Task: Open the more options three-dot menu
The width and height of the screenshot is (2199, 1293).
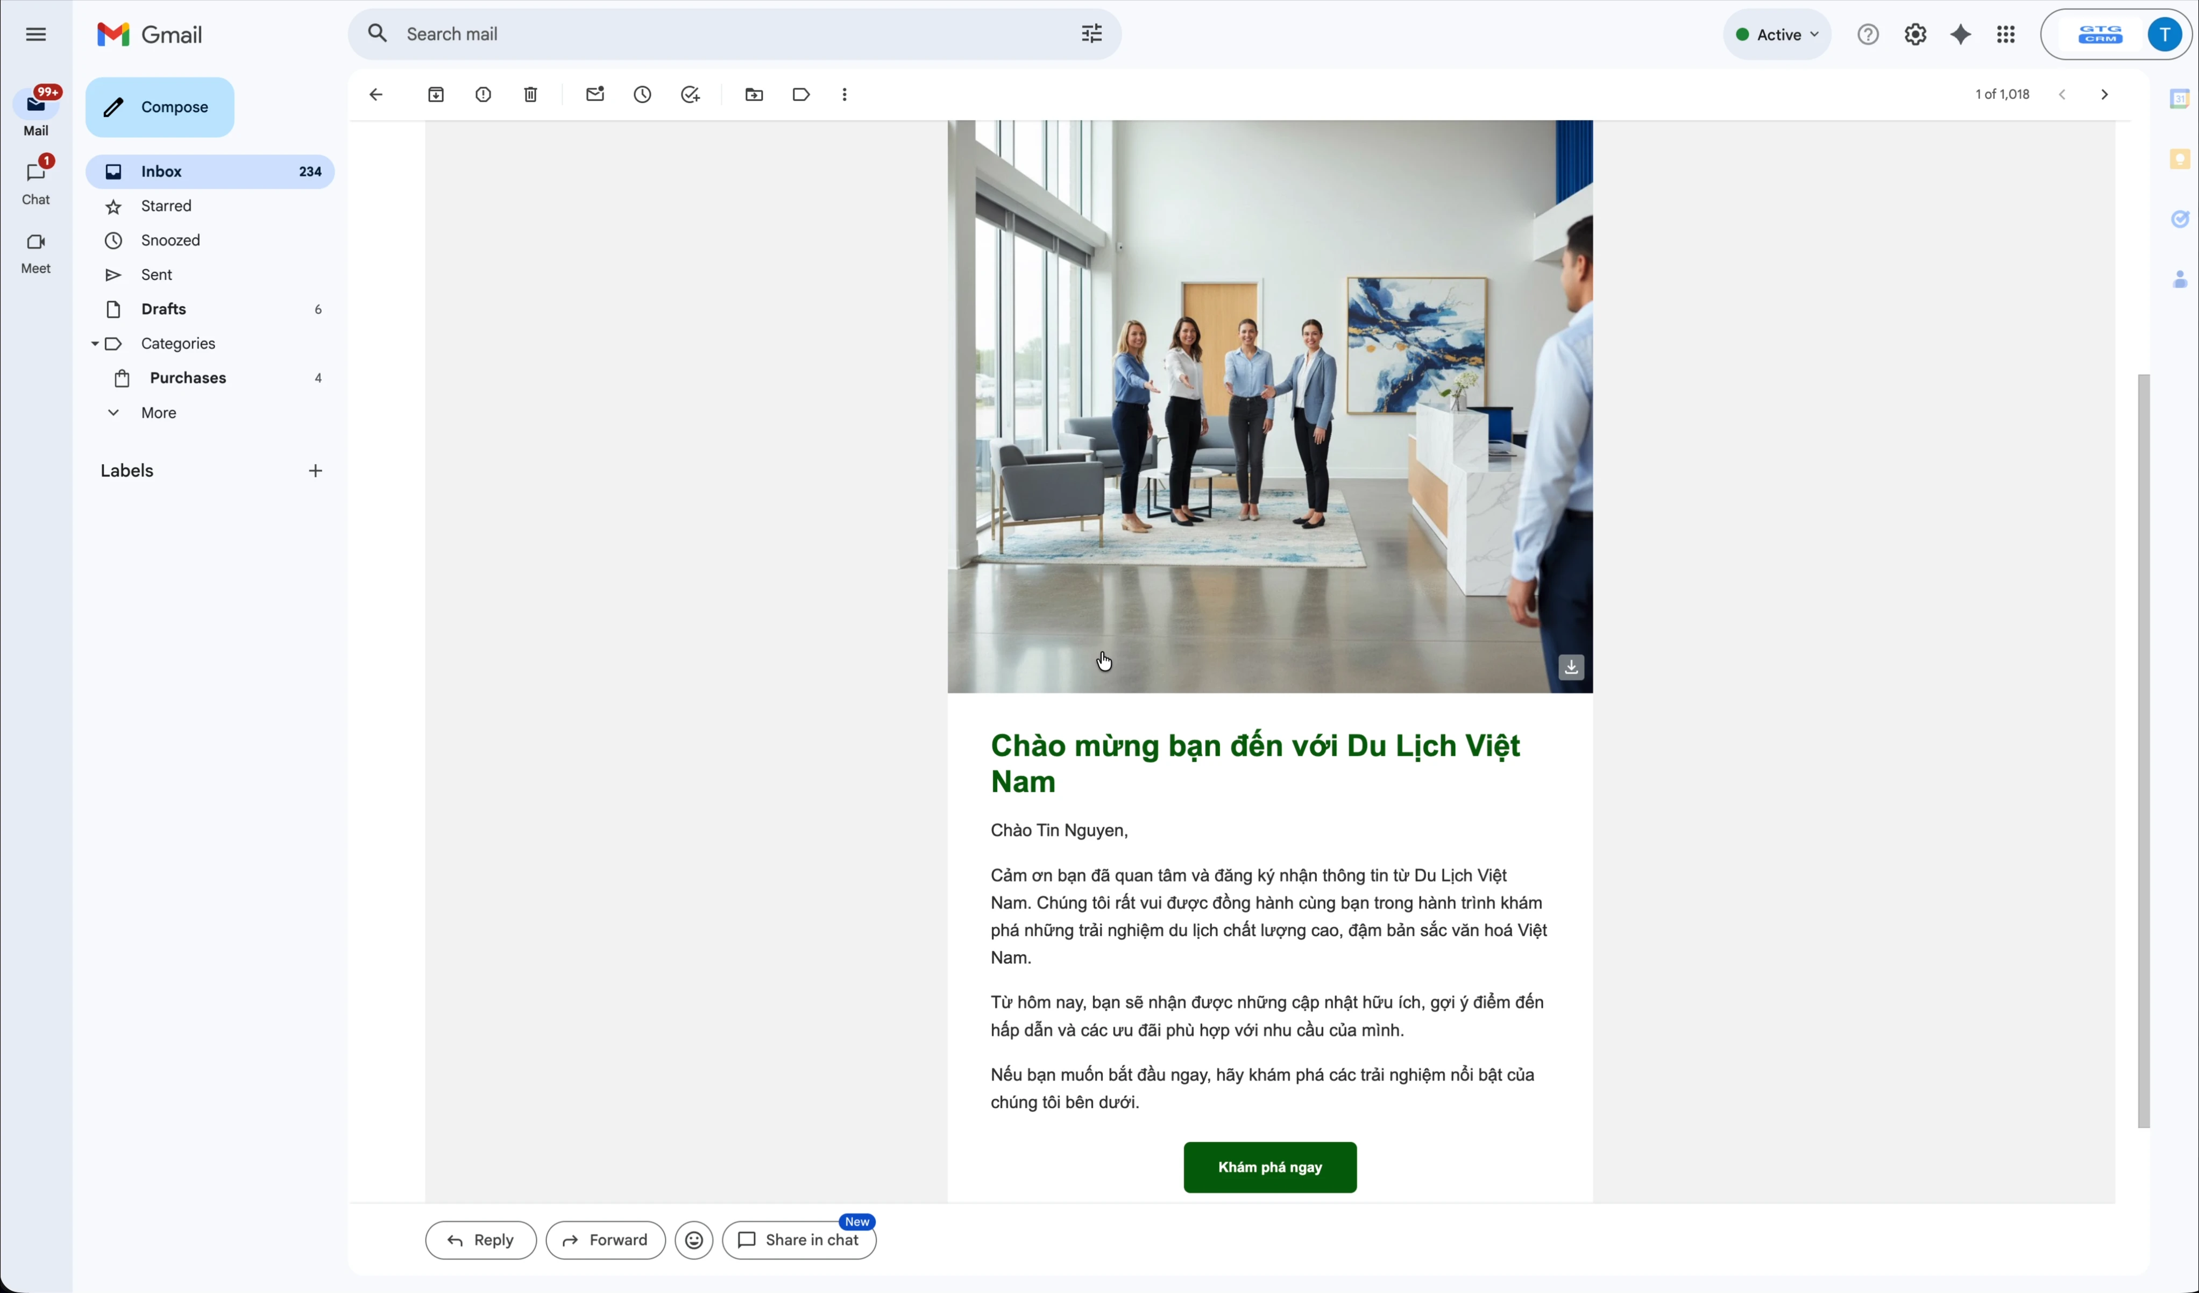Action: [x=845, y=95]
